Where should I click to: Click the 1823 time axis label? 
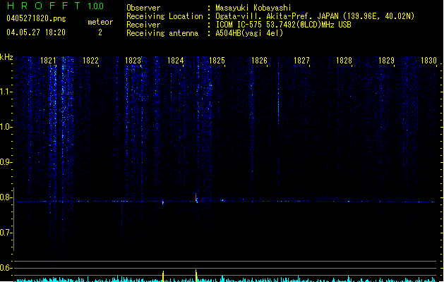tap(133, 61)
